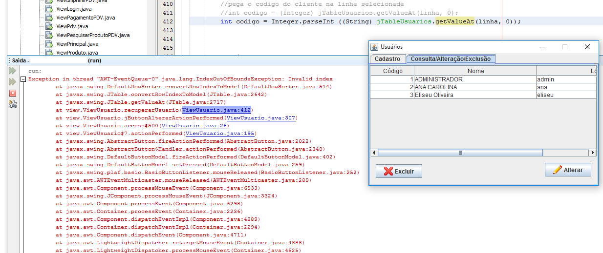Viewport: 603px width, 253px height.
Task: Open the ViewUsuario.java:412 stack trace link
Action: (x=216, y=110)
